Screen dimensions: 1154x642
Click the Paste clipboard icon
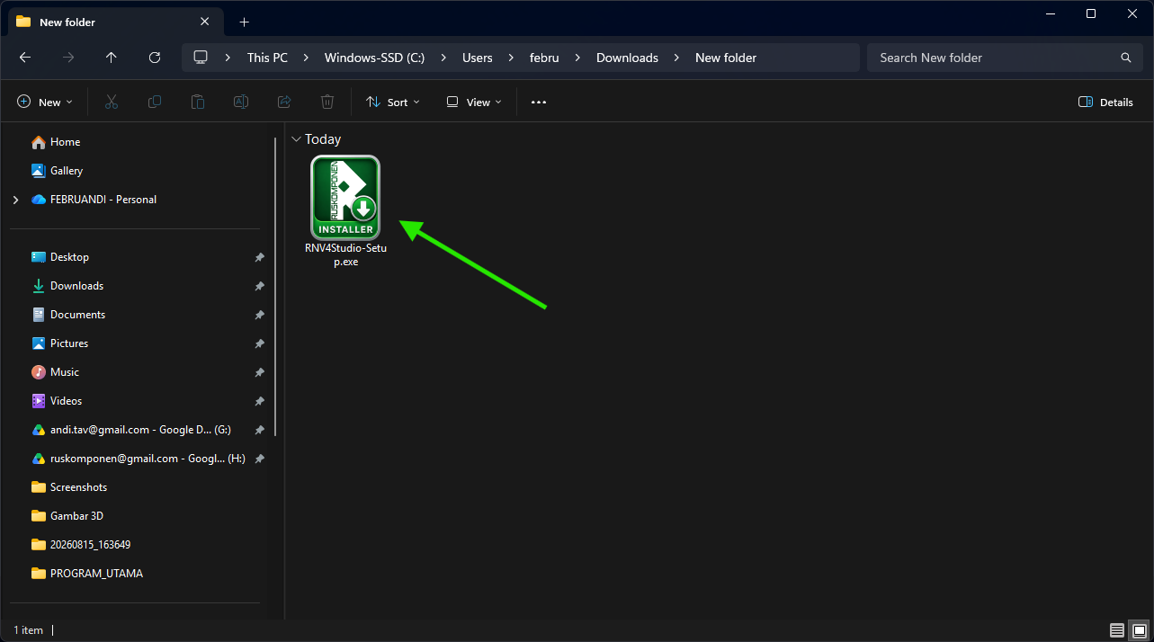click(x=198, y=103)
